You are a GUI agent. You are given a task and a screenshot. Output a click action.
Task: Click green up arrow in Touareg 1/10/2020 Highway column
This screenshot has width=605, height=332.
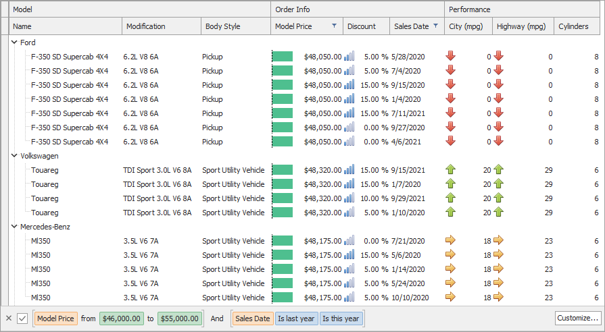click(x=499, y=212)
